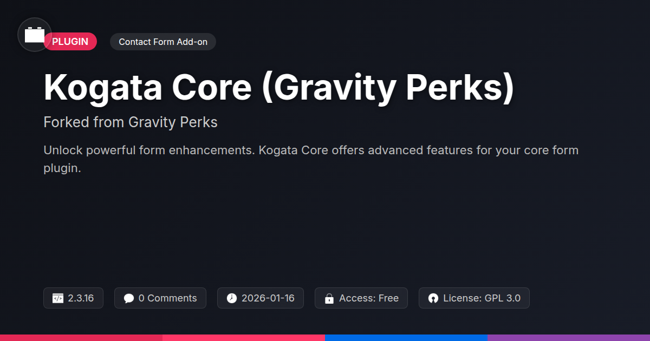The height and width of the screenshot is (341, 650).
Task: Click the license open-source icon
Action: pos(433,298)
